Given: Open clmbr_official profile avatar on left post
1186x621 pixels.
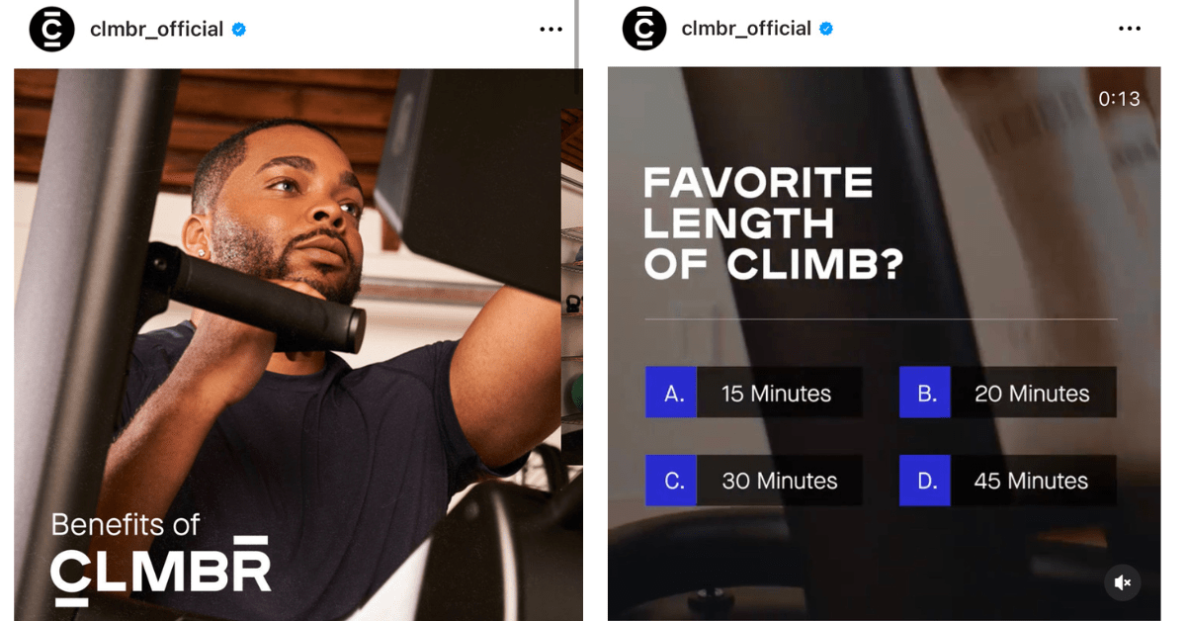Looking at the screenshot, I should tap(51, 29).
